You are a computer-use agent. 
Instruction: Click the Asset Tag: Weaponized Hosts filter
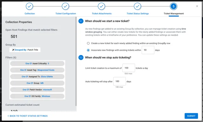point(37,70)
